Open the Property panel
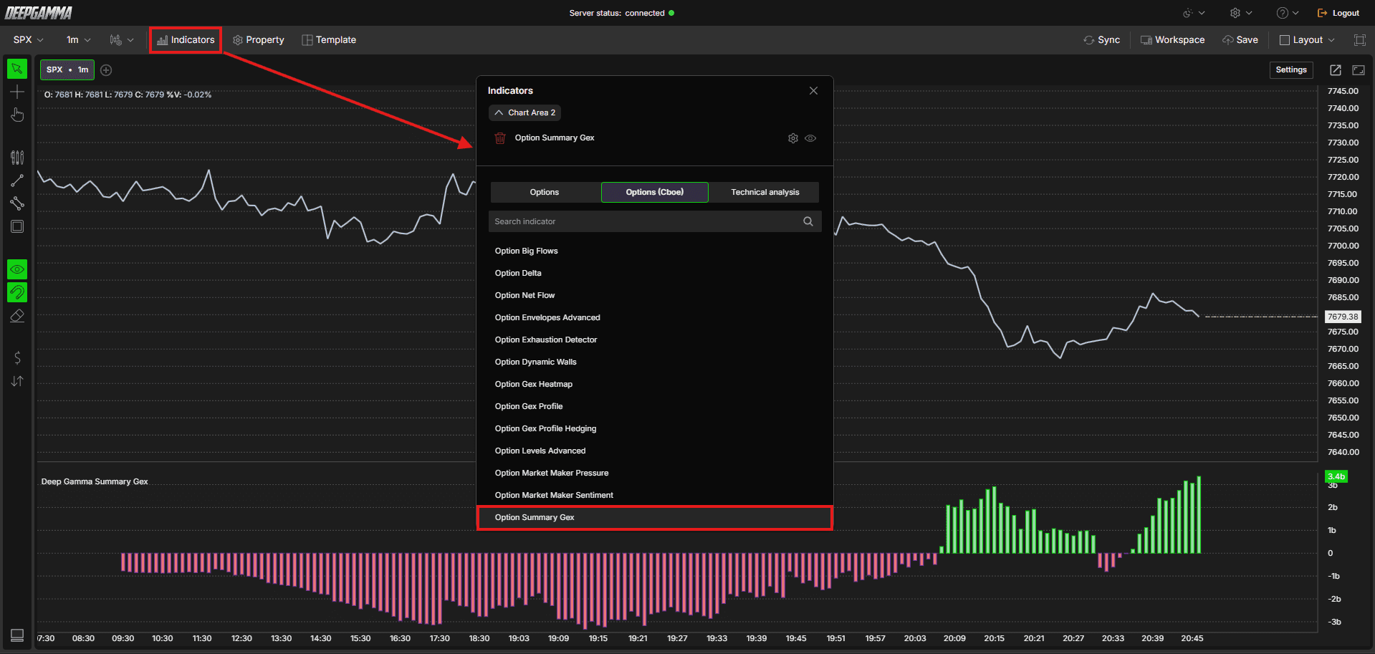 259,40
